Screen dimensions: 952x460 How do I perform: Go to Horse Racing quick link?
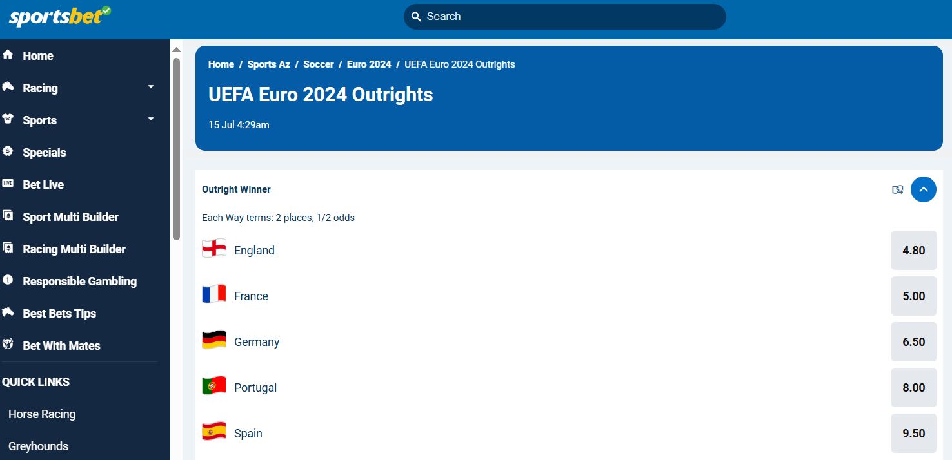pyautogui.click(x=42, y=414)
